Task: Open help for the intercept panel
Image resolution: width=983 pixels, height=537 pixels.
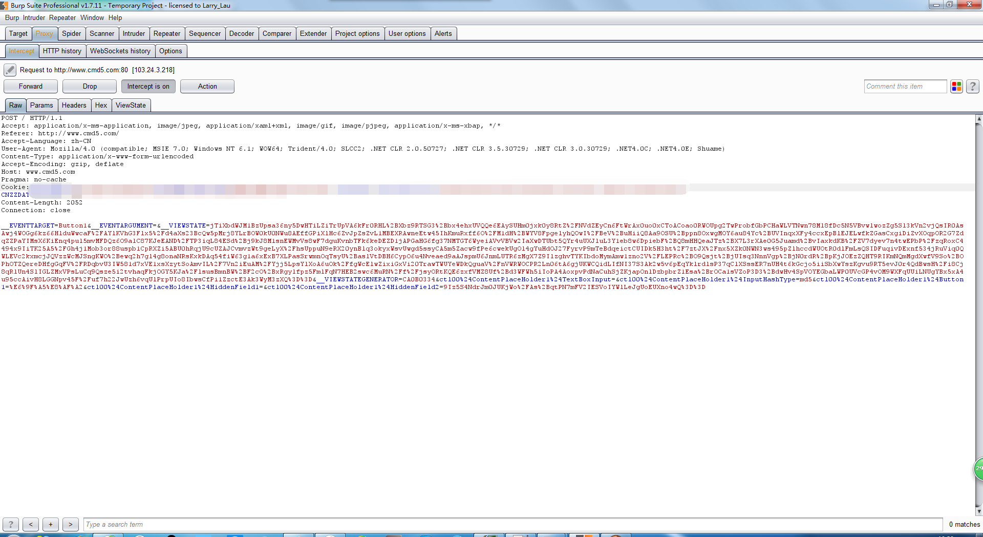Action: (973, 87)
